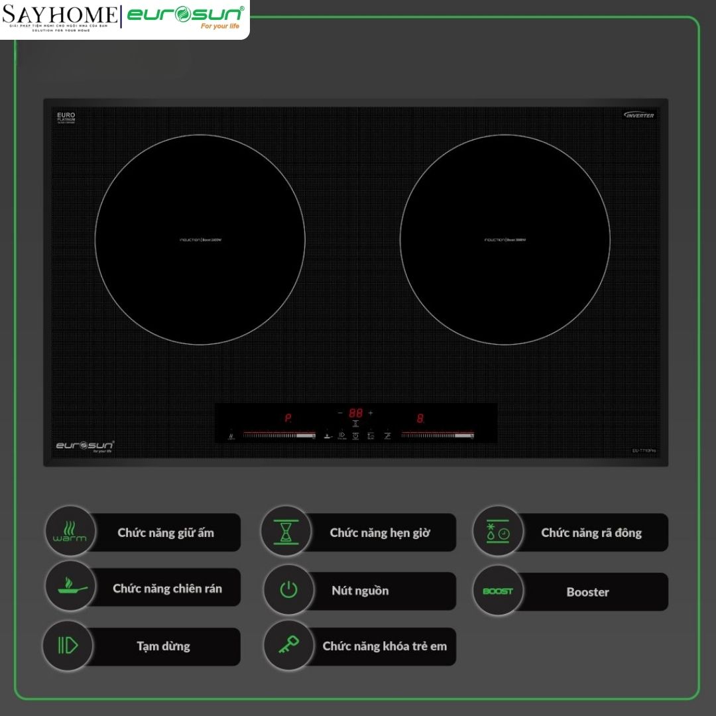Click the INVERTER badge on the cooktop
Image resolution: width=716 pixels, height=716 pixels.
click(639, 115)
